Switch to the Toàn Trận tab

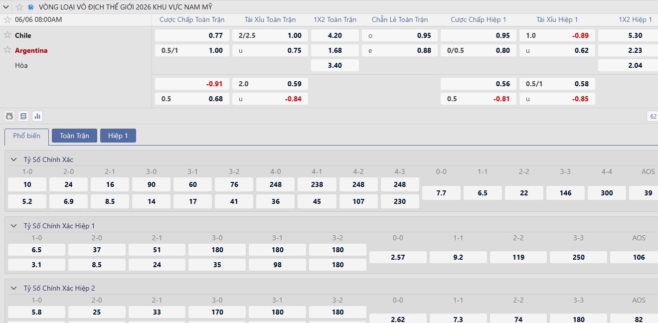pos(74,136)
